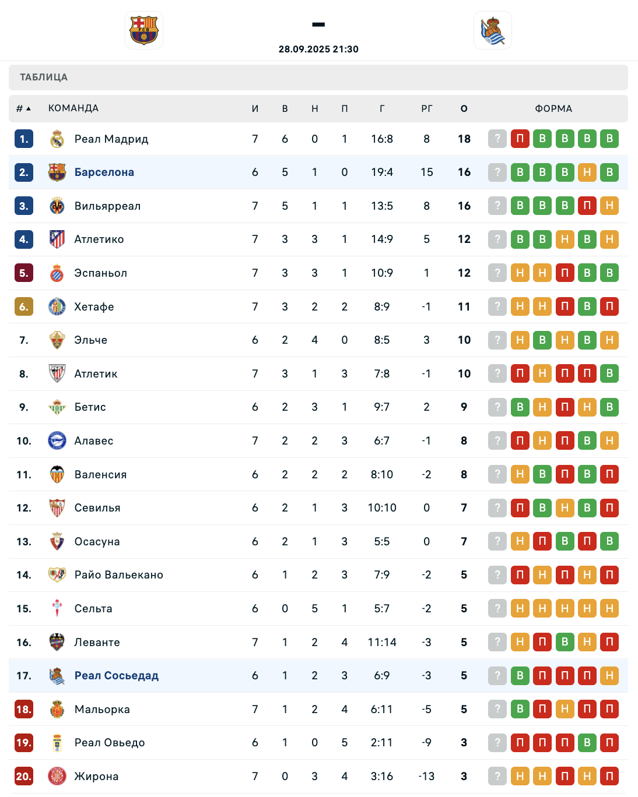Click the Real Madrid logo in table
This screenshot has width=638, height=797.
[57, 139]
